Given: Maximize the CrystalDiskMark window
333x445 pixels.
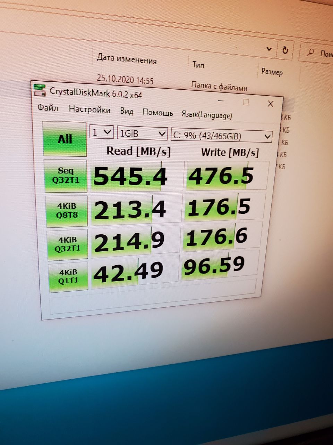Looking at the screenshot, I should pyautogui.click(x=246, y=102).
